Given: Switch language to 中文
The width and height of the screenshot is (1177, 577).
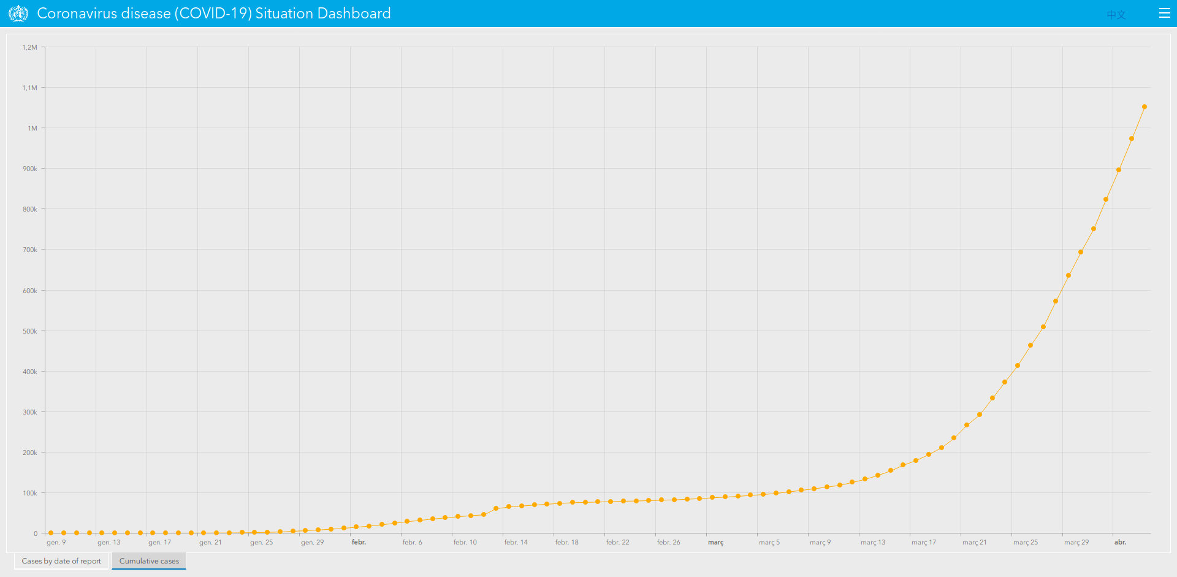Looking at the screenshot, I should [x=1116, y=14].
